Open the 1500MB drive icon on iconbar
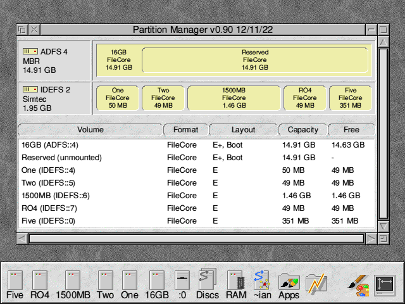The height and width of the screenshot is (304, 405). (x=73, y=284)
